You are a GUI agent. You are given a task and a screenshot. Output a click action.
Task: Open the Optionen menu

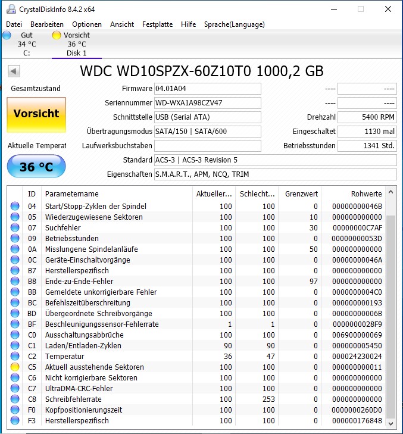point(87,24)
